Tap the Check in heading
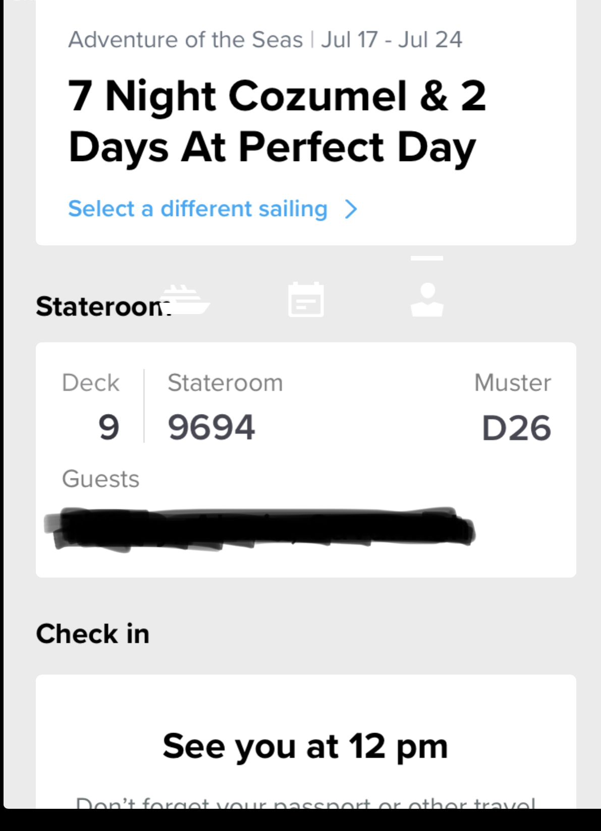Screen dimensions: 601x831 [x=93, y=634]
